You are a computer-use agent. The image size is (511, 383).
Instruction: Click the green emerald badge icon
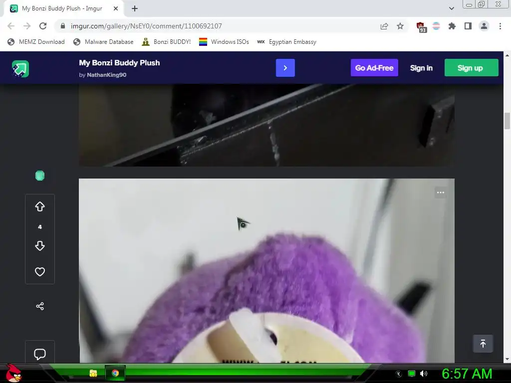pos(40,176)
